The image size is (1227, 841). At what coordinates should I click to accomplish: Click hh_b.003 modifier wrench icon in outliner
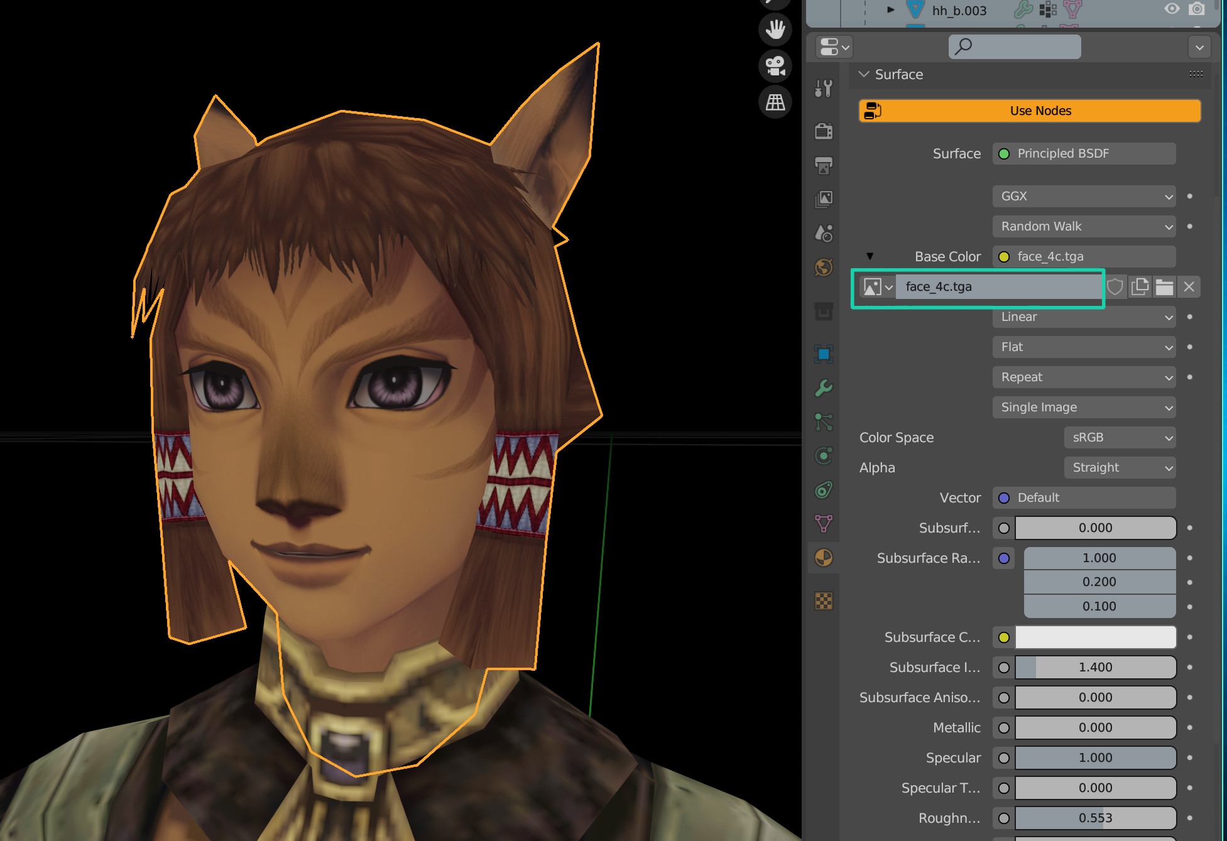tap(1023, 10)
